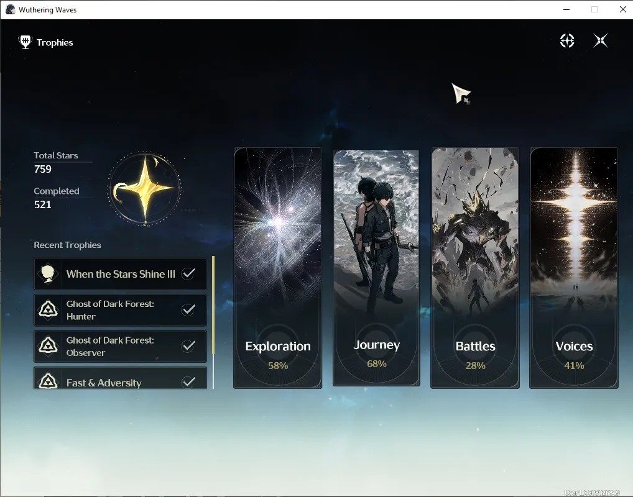Minimize the Wuthering Waves window
This screenshot has width=633, height=497.
[566, 9]
